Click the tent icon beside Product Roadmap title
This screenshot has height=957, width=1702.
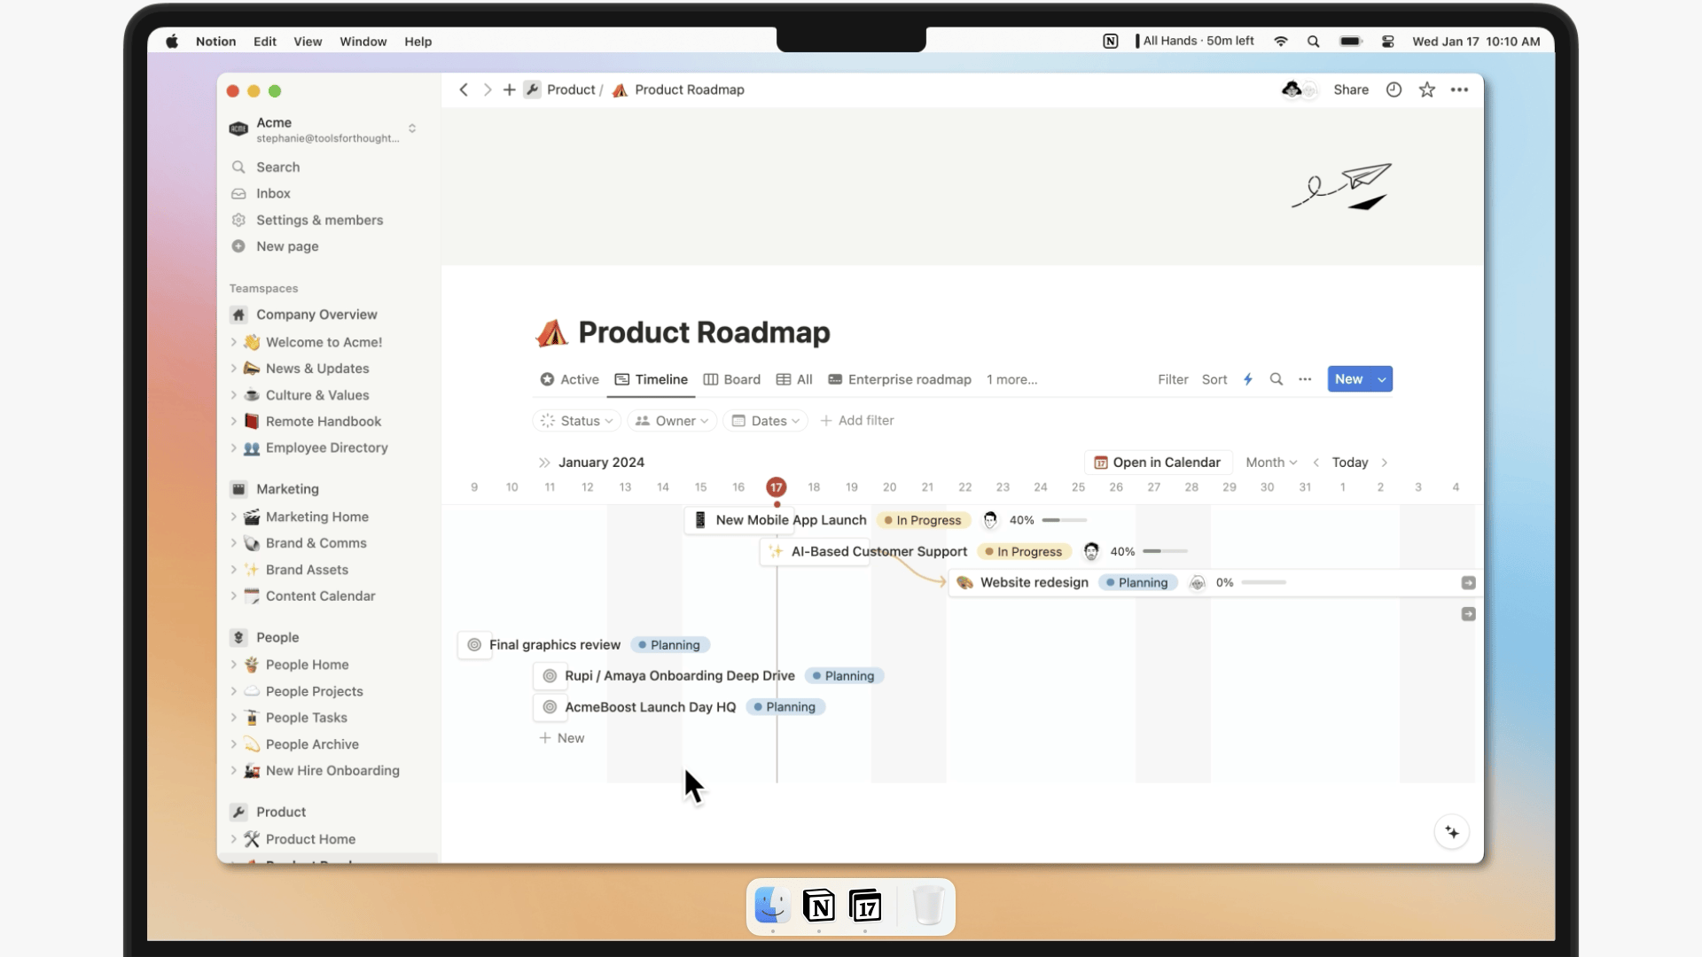point(551,332)
